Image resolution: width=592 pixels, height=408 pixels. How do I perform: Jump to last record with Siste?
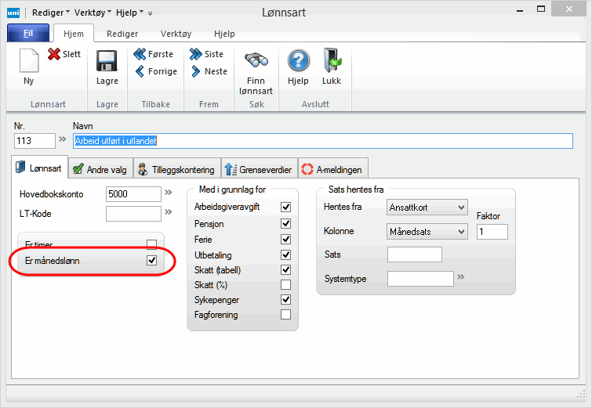[x=195, y=55]
